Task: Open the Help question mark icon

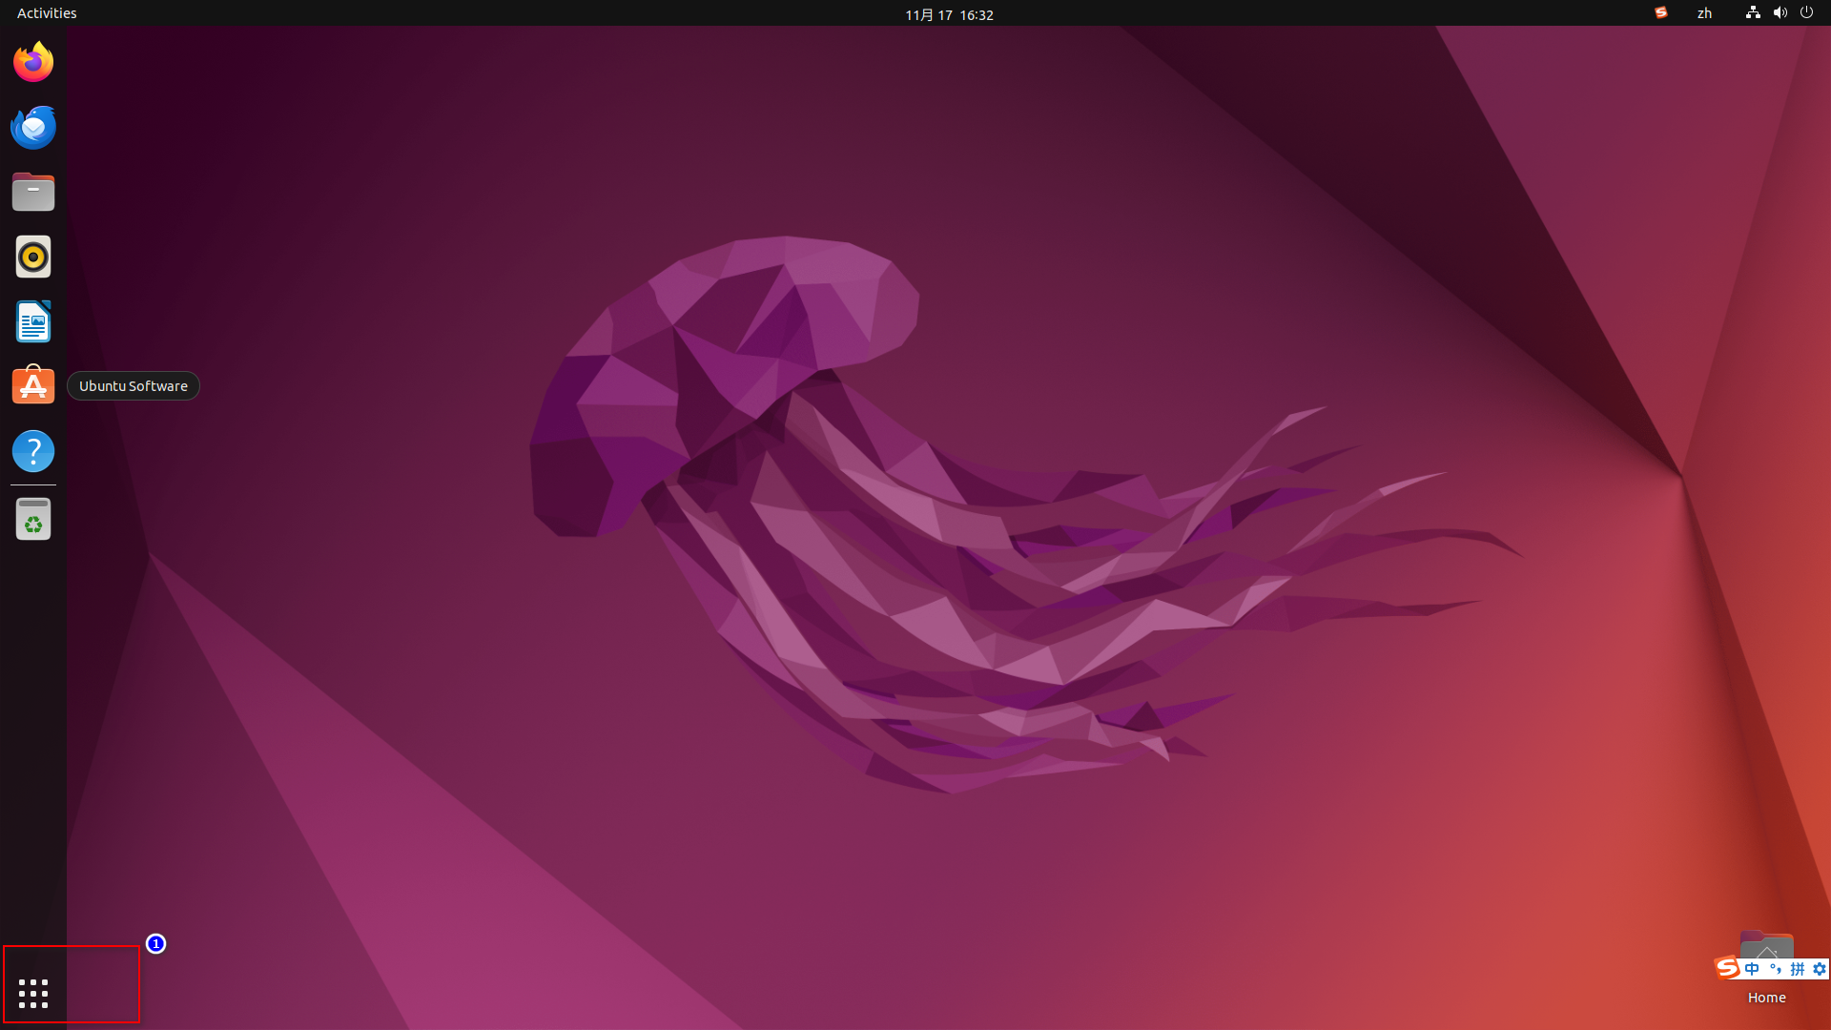Action: pos(33,451)
